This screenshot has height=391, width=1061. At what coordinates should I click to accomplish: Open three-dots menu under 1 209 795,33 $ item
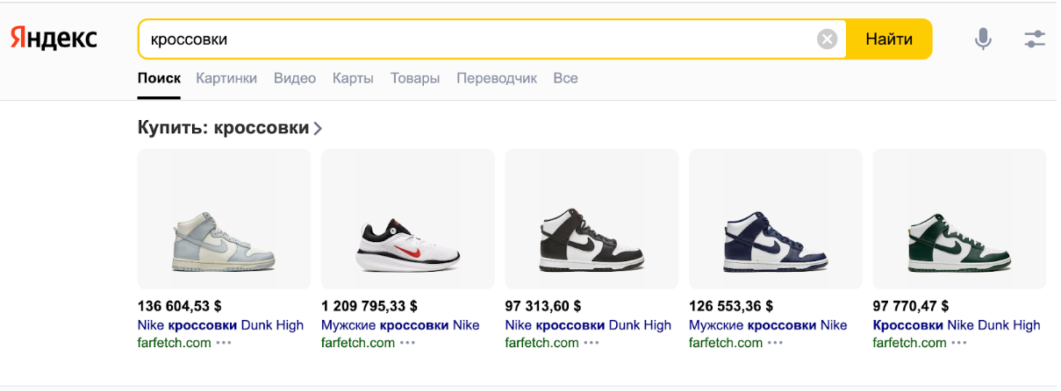pyautogui.click(x=407, y=343)
